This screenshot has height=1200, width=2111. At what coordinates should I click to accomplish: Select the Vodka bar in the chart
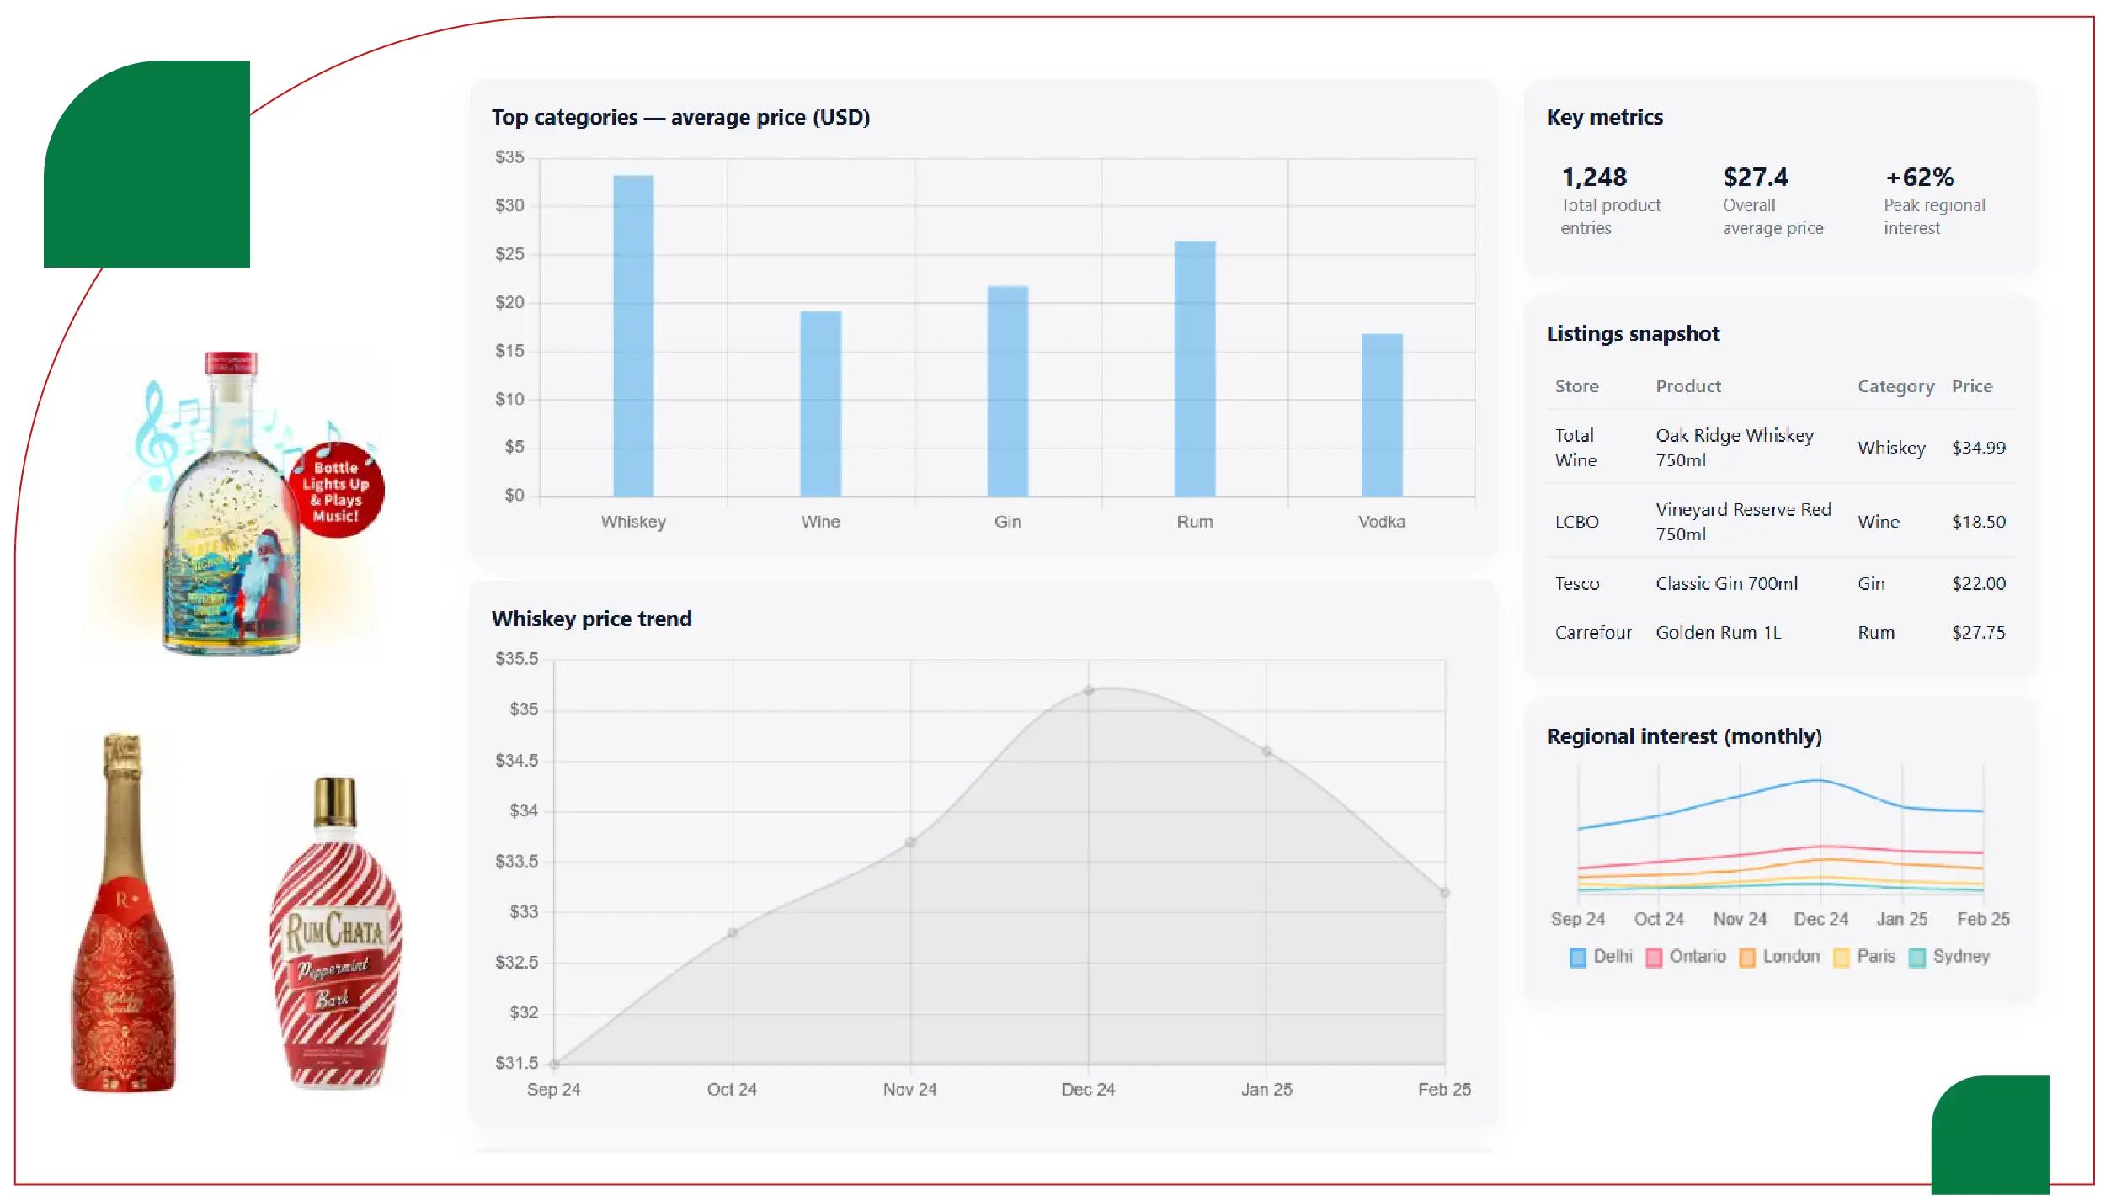(1381, 415)
